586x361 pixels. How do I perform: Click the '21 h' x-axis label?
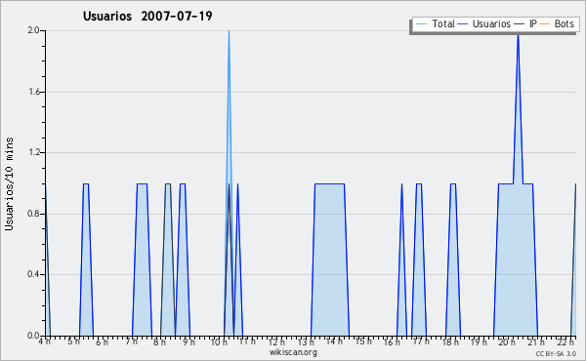pos(536,341)
